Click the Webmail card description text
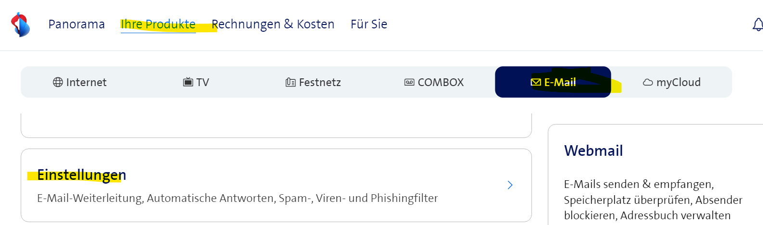 point(653,200)
